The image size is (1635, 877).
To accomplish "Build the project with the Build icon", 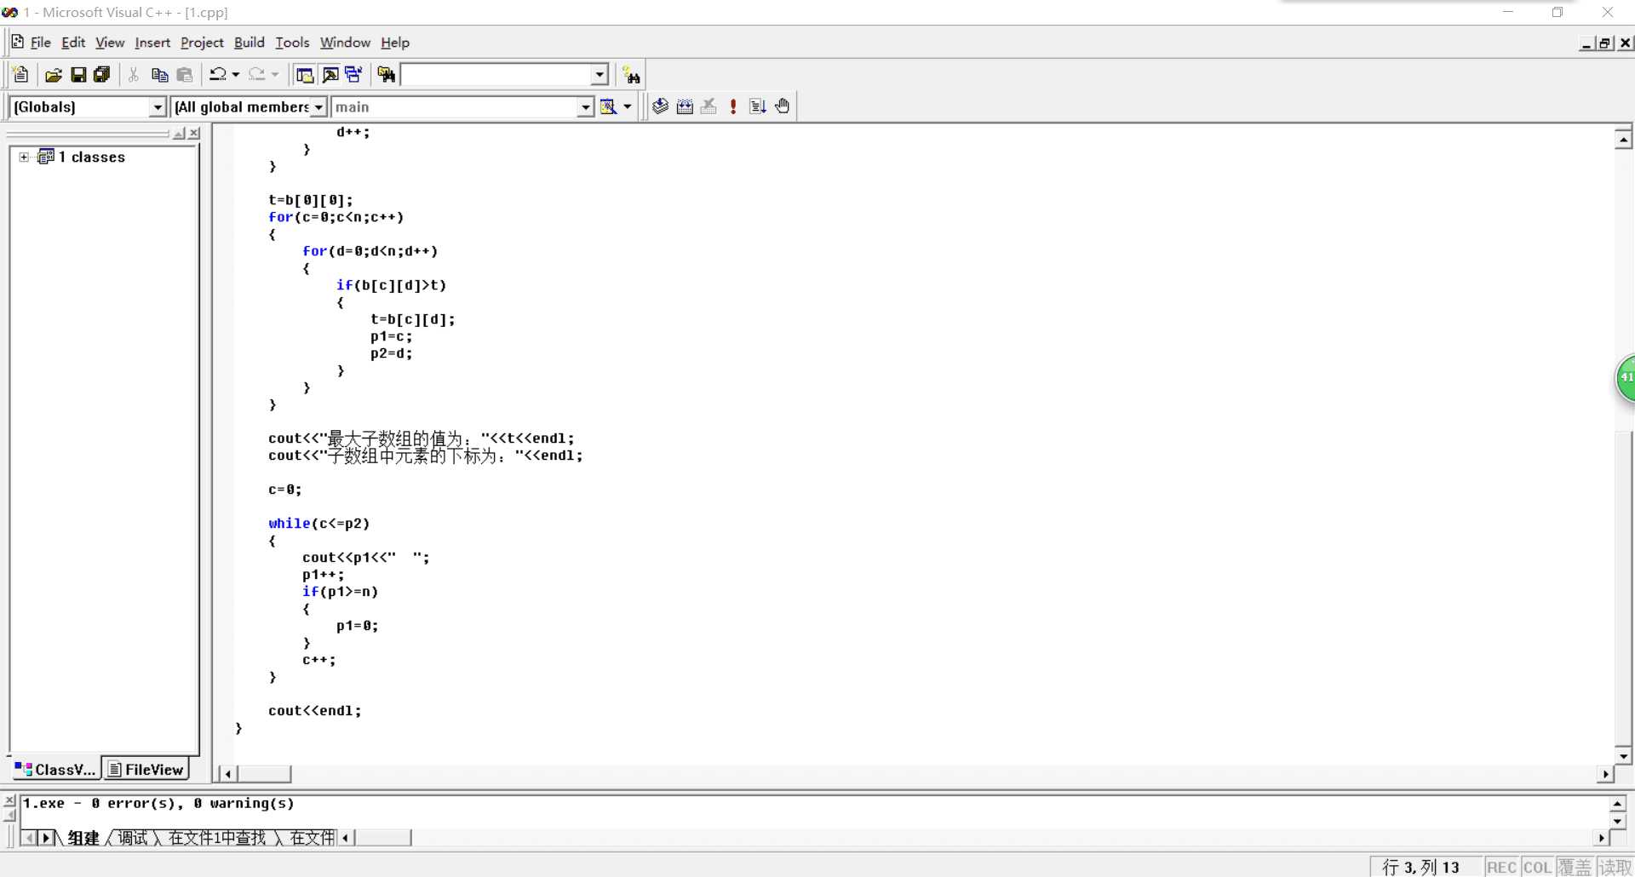I will tap(685, 106).
